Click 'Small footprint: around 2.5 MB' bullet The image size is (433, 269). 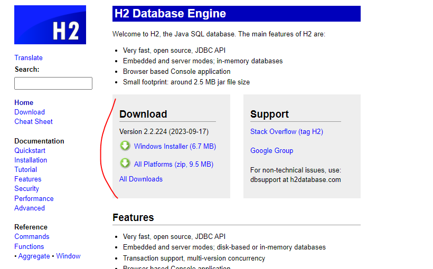(x=186, y=82)
